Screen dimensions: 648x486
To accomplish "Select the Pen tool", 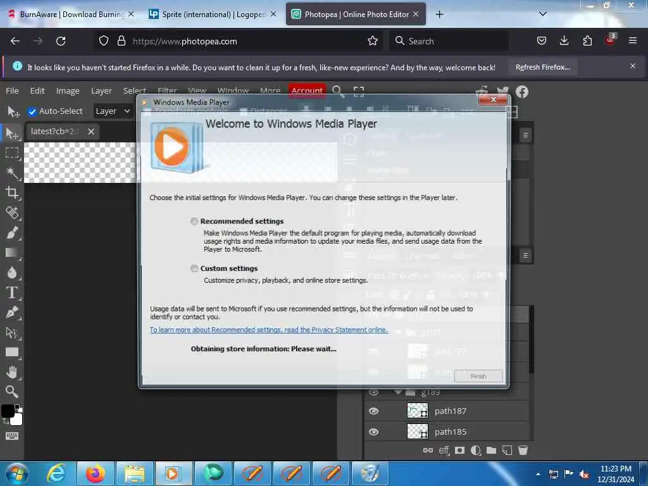I will pyautogui.click(x=12, y=312).
